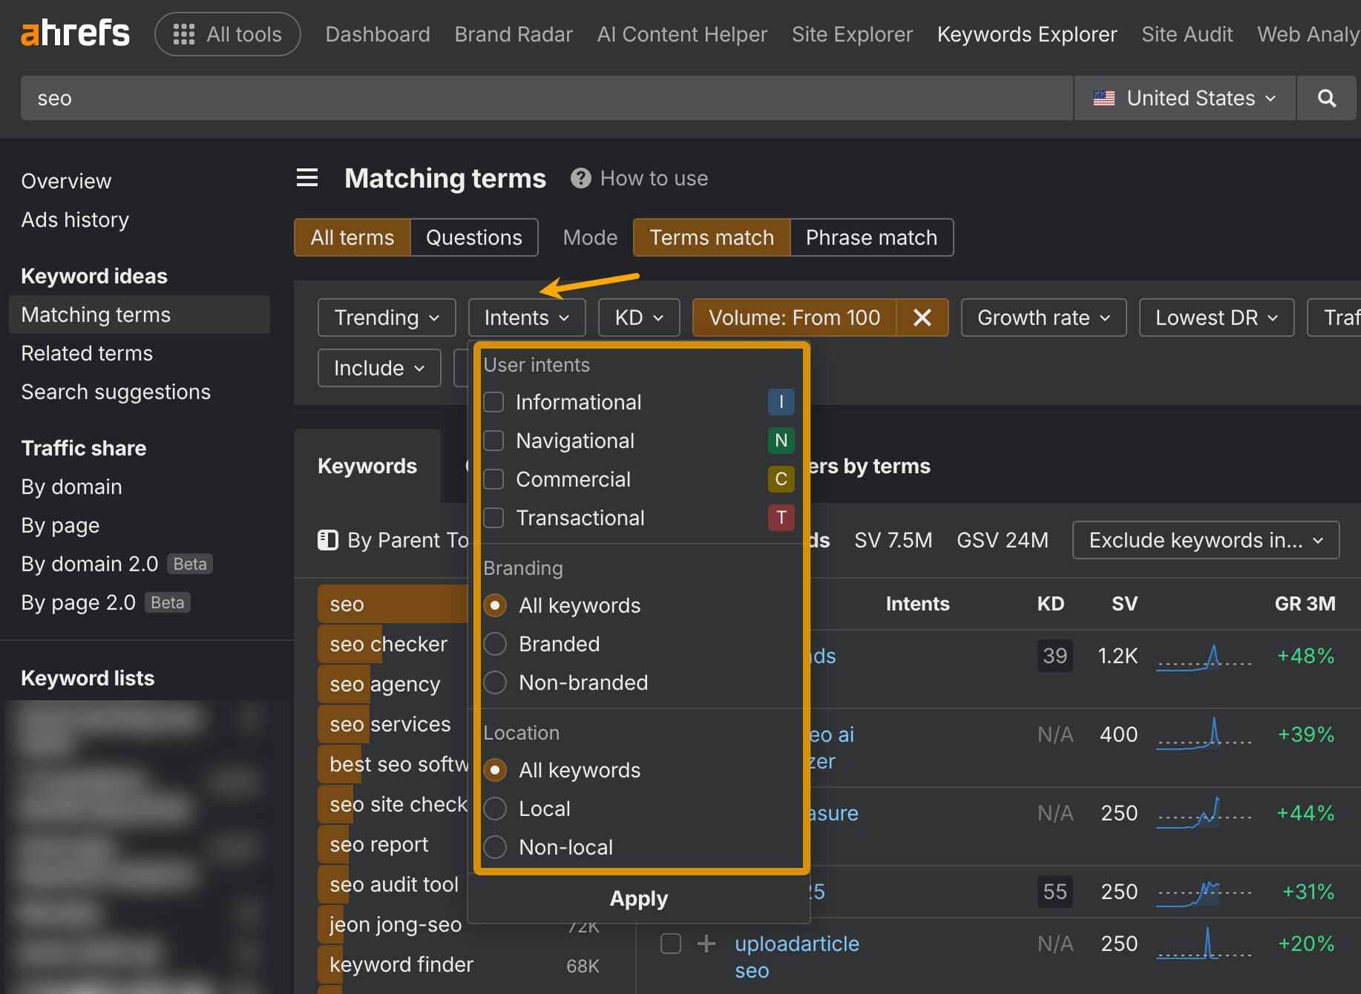The width and height of the screenshot is (1361, 994).
Task: Open the Growth rate filter dropdown
Action: coord(1043,317)
